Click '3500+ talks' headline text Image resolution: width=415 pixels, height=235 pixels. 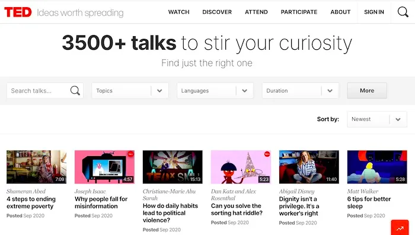click(x=119, y=43)
